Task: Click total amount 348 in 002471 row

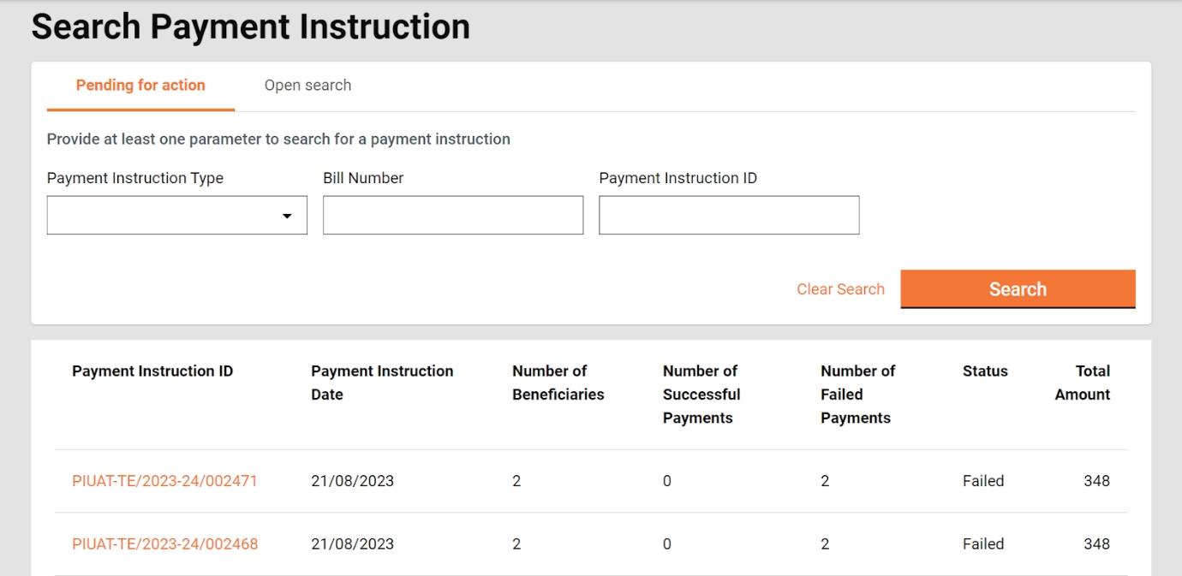Action: click(1096, 481)
